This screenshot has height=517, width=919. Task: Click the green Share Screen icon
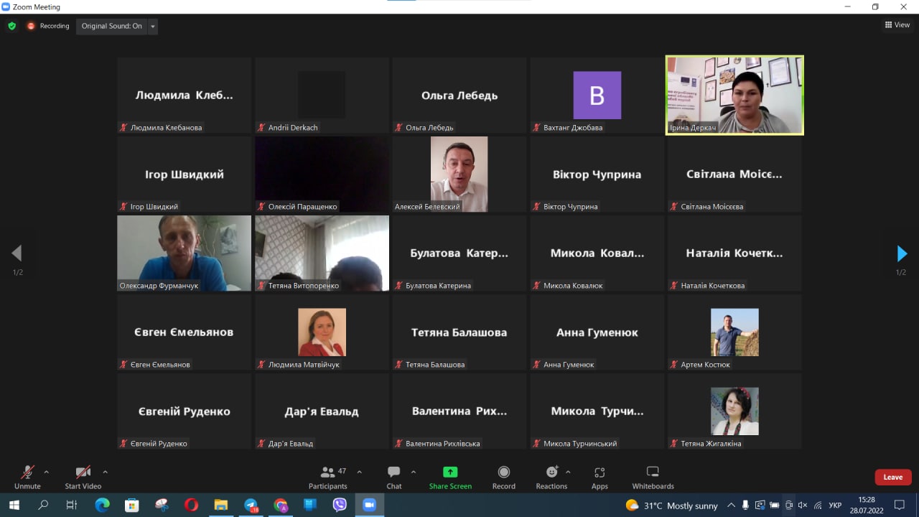[450, 472]
